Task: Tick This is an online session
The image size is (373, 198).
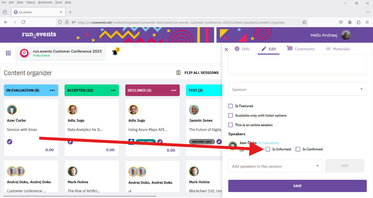Action: point(231,125)
